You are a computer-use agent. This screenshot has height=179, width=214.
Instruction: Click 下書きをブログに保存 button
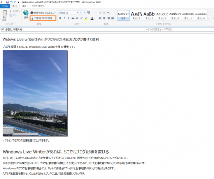tap(43, 18)
